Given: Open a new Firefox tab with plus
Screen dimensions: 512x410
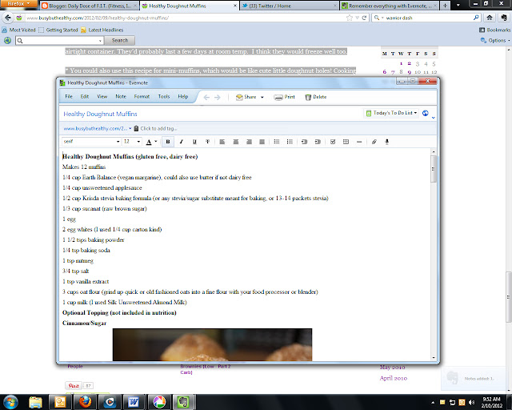Looking at the screenshot, I should pyautogui.click(x=445, y=6).
